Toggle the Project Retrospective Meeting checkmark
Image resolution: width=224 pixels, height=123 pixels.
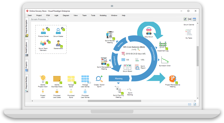pyautogui.click(x=177, y=83)
